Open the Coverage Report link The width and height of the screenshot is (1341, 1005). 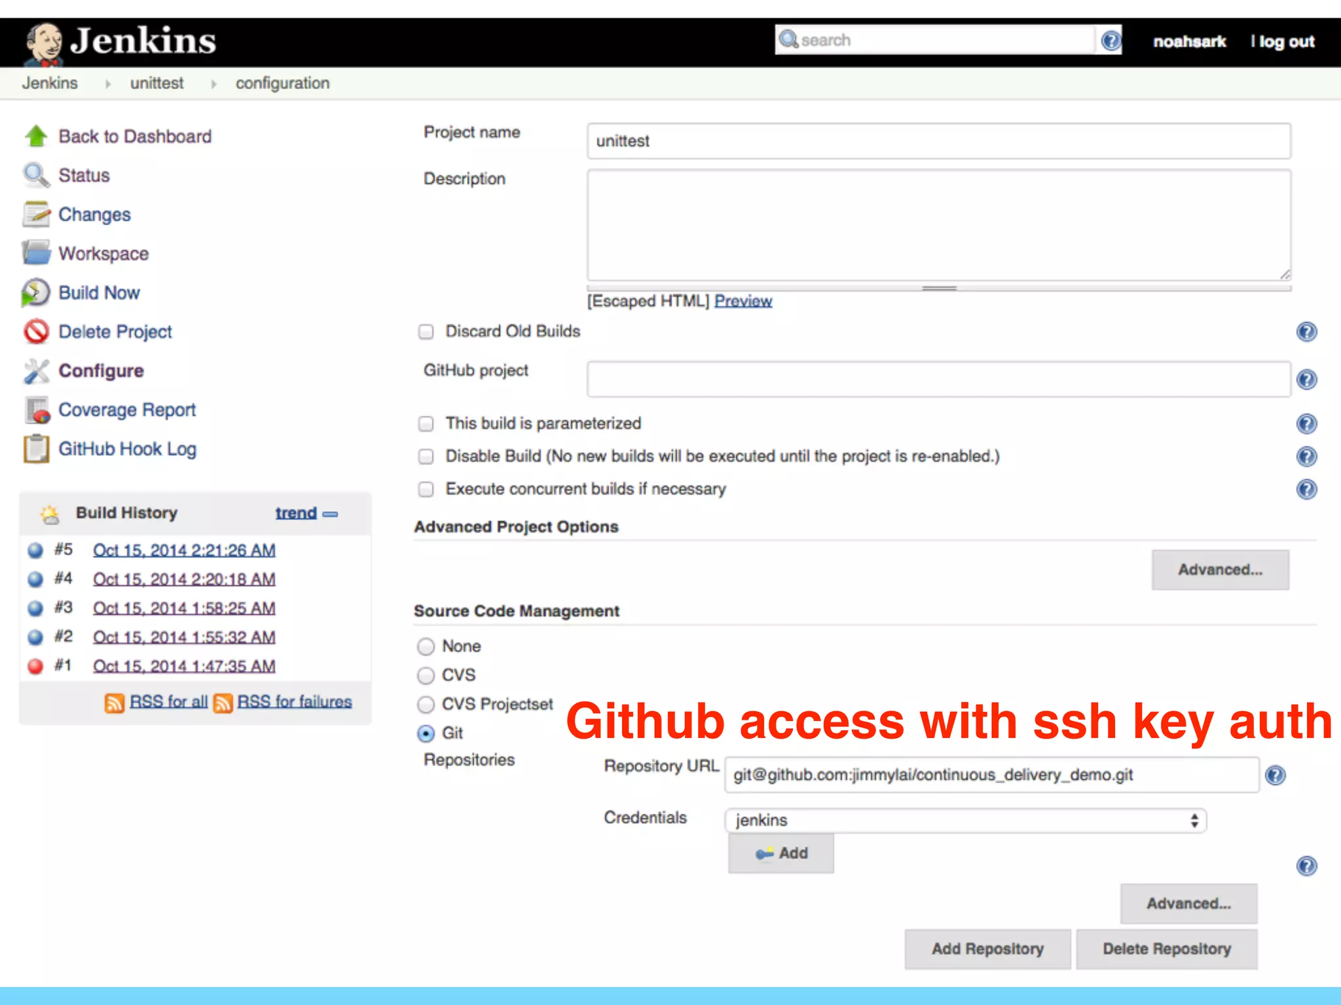click(x=127, y=410)
